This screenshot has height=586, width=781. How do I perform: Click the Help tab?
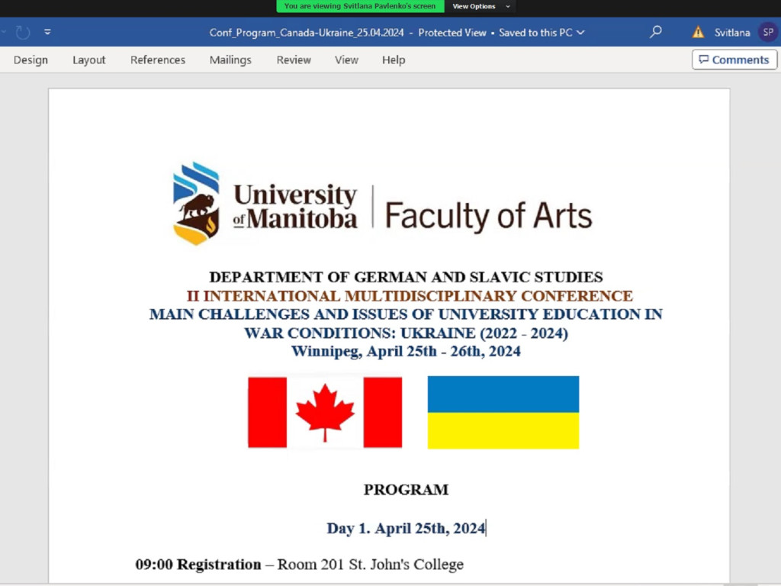click(x=394, y=60)
